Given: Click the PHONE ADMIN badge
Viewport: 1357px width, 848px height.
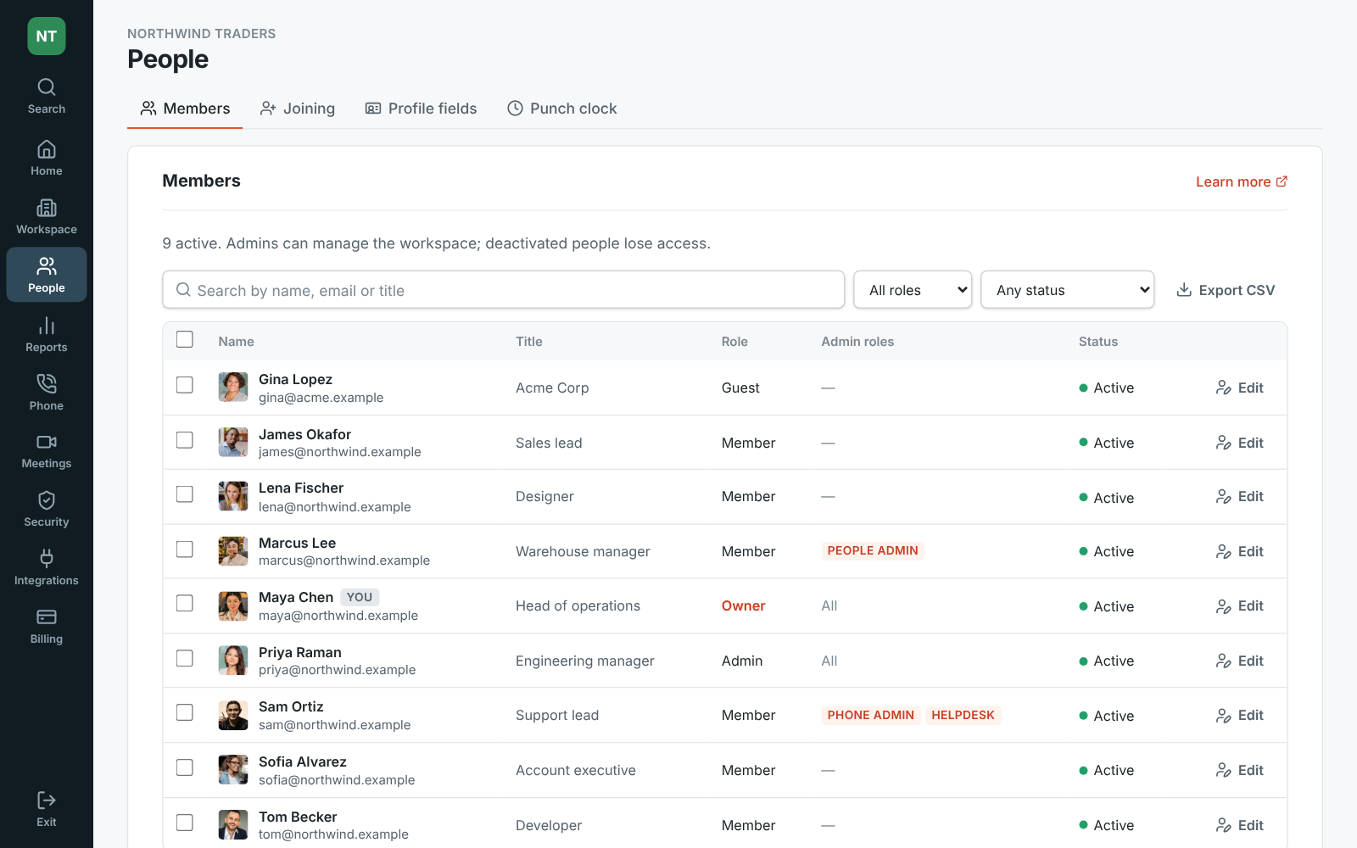Looking at the screenshot, I should pos(871,715).
